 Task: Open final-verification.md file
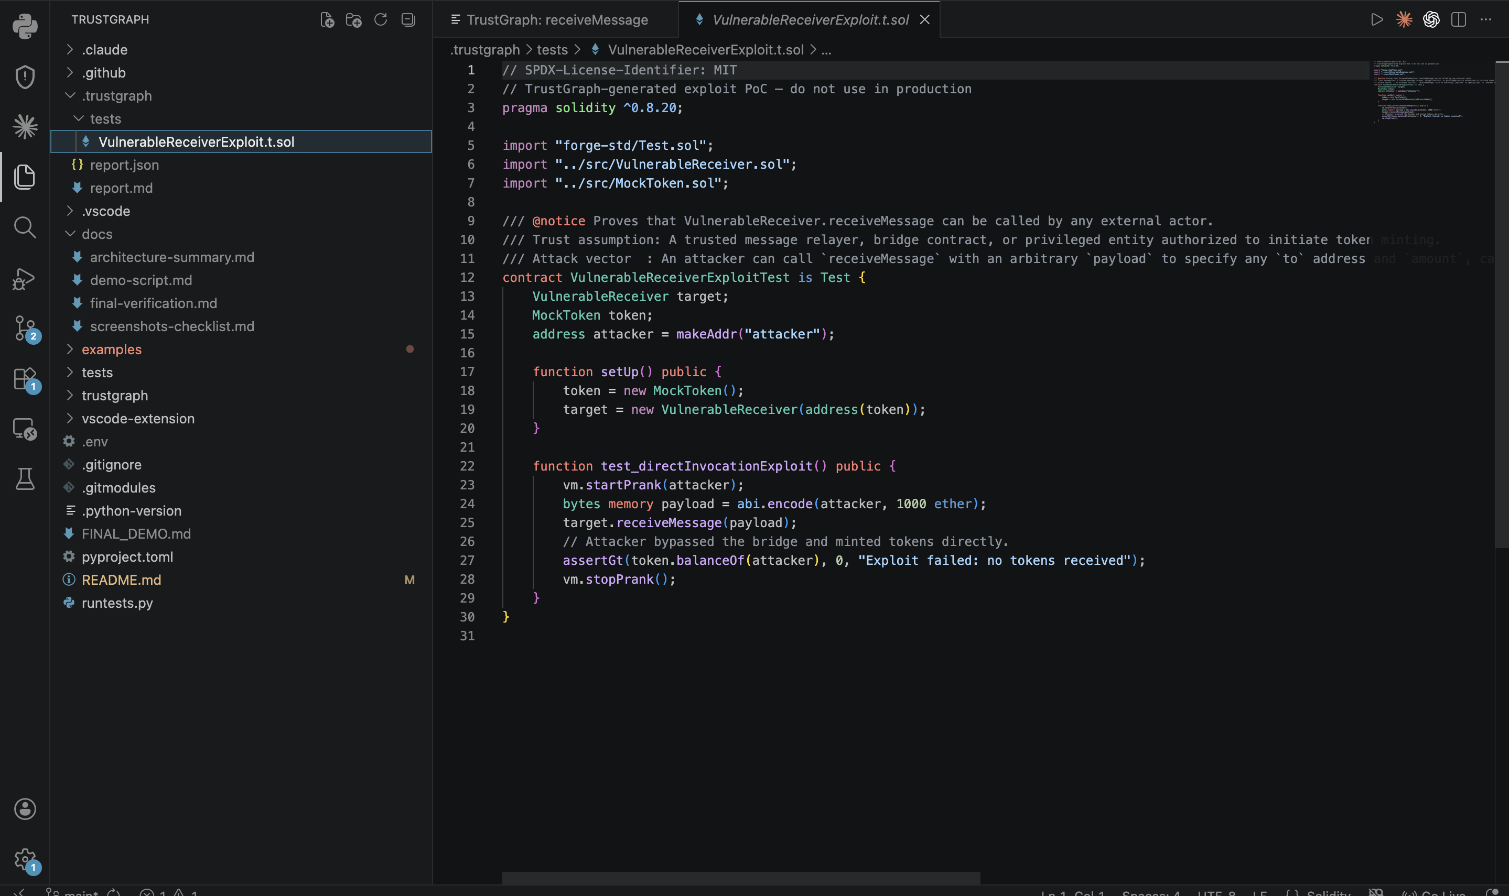(x=241, y=303)
